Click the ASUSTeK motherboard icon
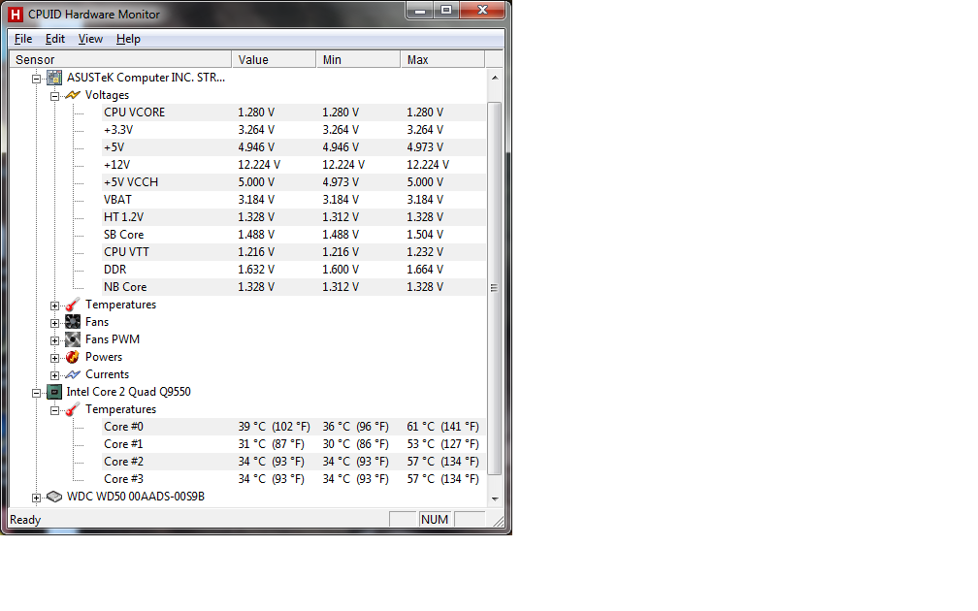This screenshot has height=611, width=978. (54, 78)
